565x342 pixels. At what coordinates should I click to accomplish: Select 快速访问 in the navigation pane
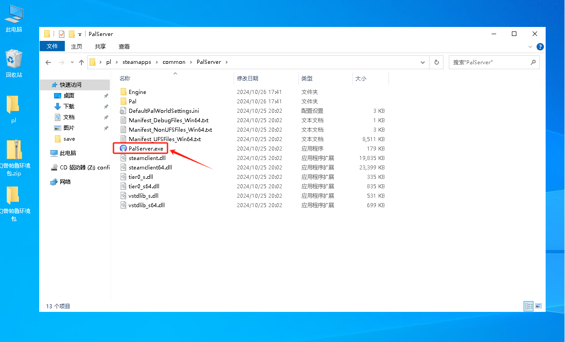coord(75,84)
